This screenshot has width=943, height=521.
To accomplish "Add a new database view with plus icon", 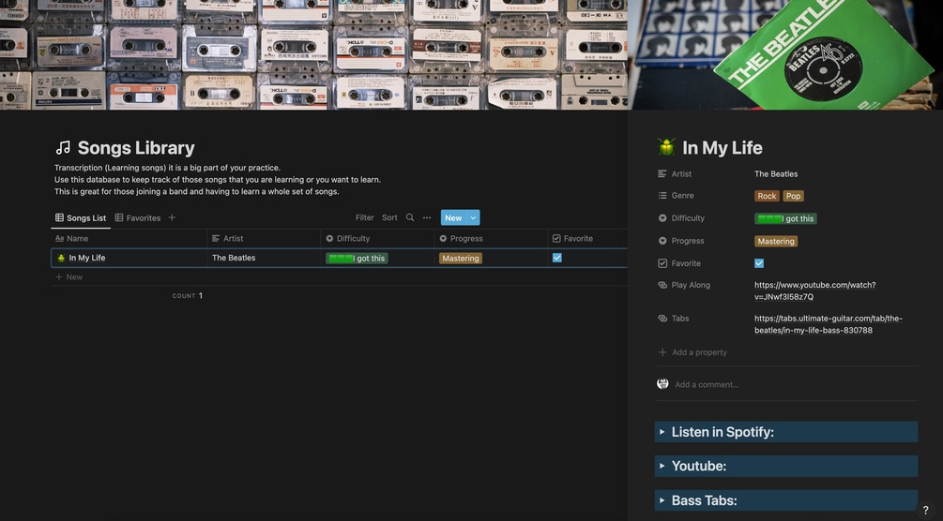I will [x=172, y=217].
